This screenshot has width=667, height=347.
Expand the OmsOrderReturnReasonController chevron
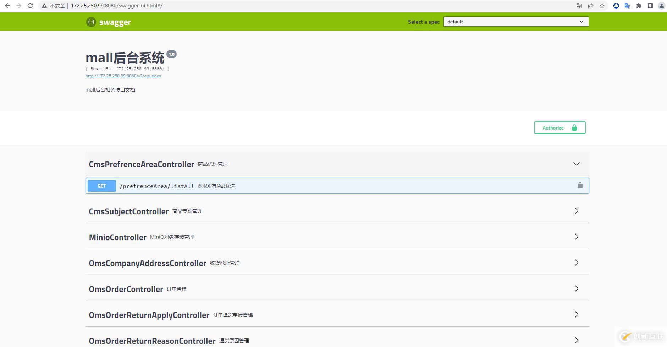[577, 340]
